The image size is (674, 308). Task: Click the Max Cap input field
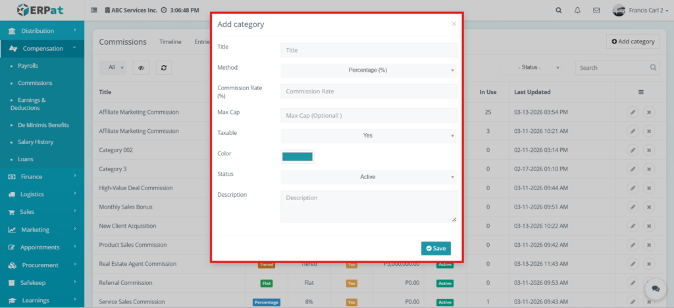[x=369, y=115]
